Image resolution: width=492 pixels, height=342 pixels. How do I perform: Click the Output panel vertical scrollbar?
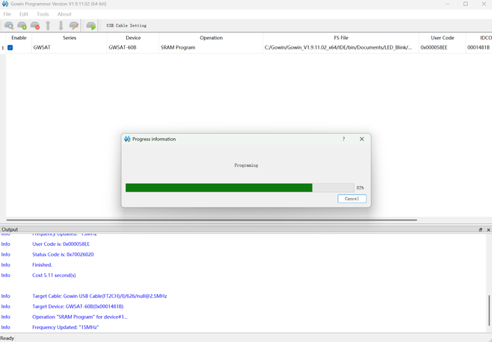coord(489,310)
